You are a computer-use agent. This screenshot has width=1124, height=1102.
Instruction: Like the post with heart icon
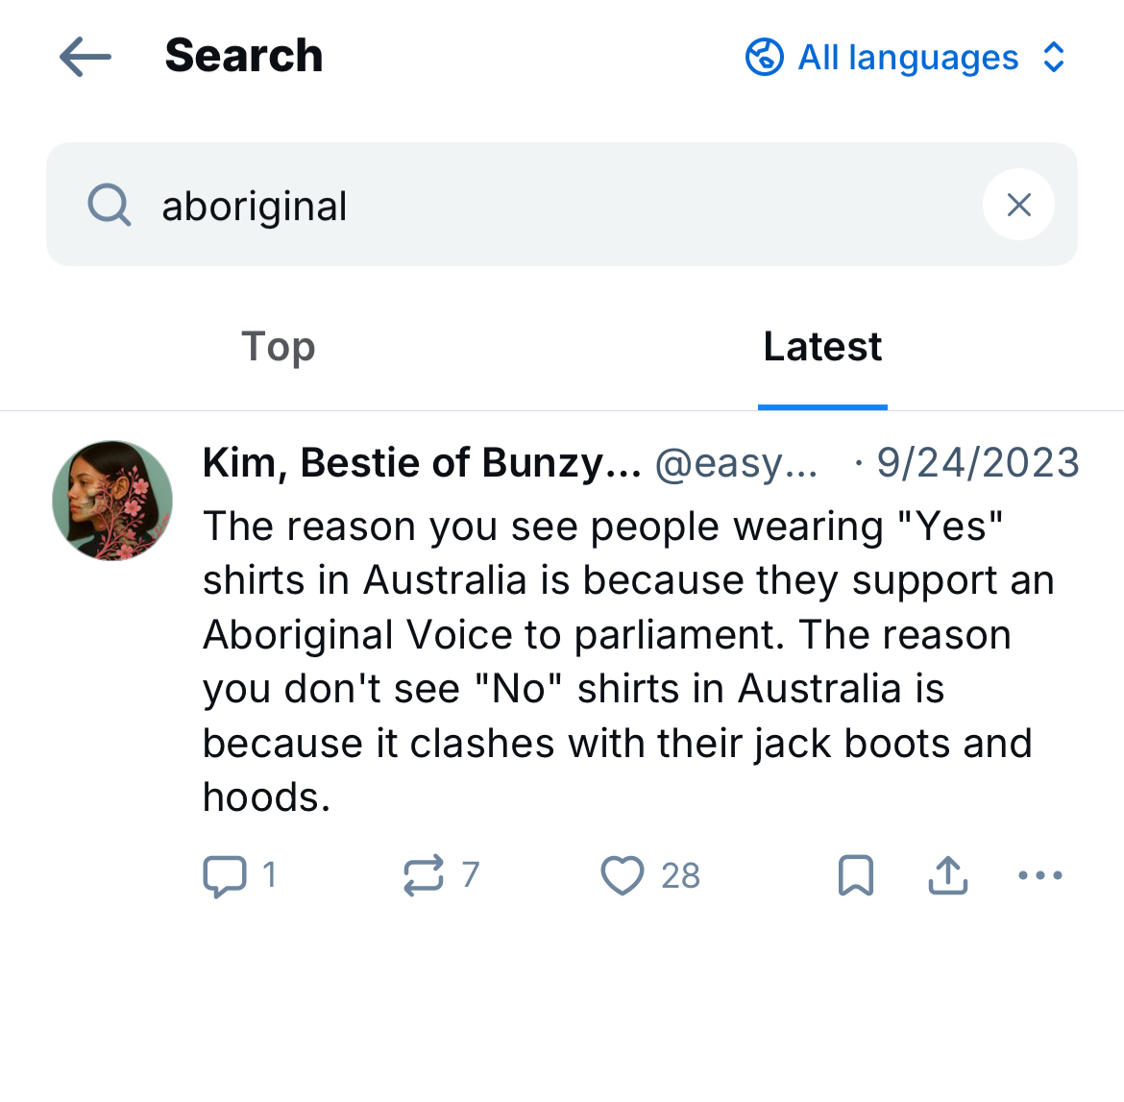click(623, 875)
